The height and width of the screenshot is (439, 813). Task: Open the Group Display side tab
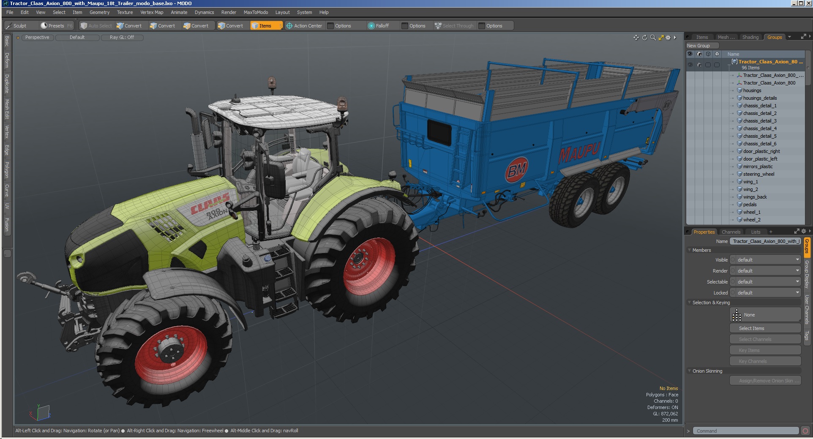coord(807,274)
